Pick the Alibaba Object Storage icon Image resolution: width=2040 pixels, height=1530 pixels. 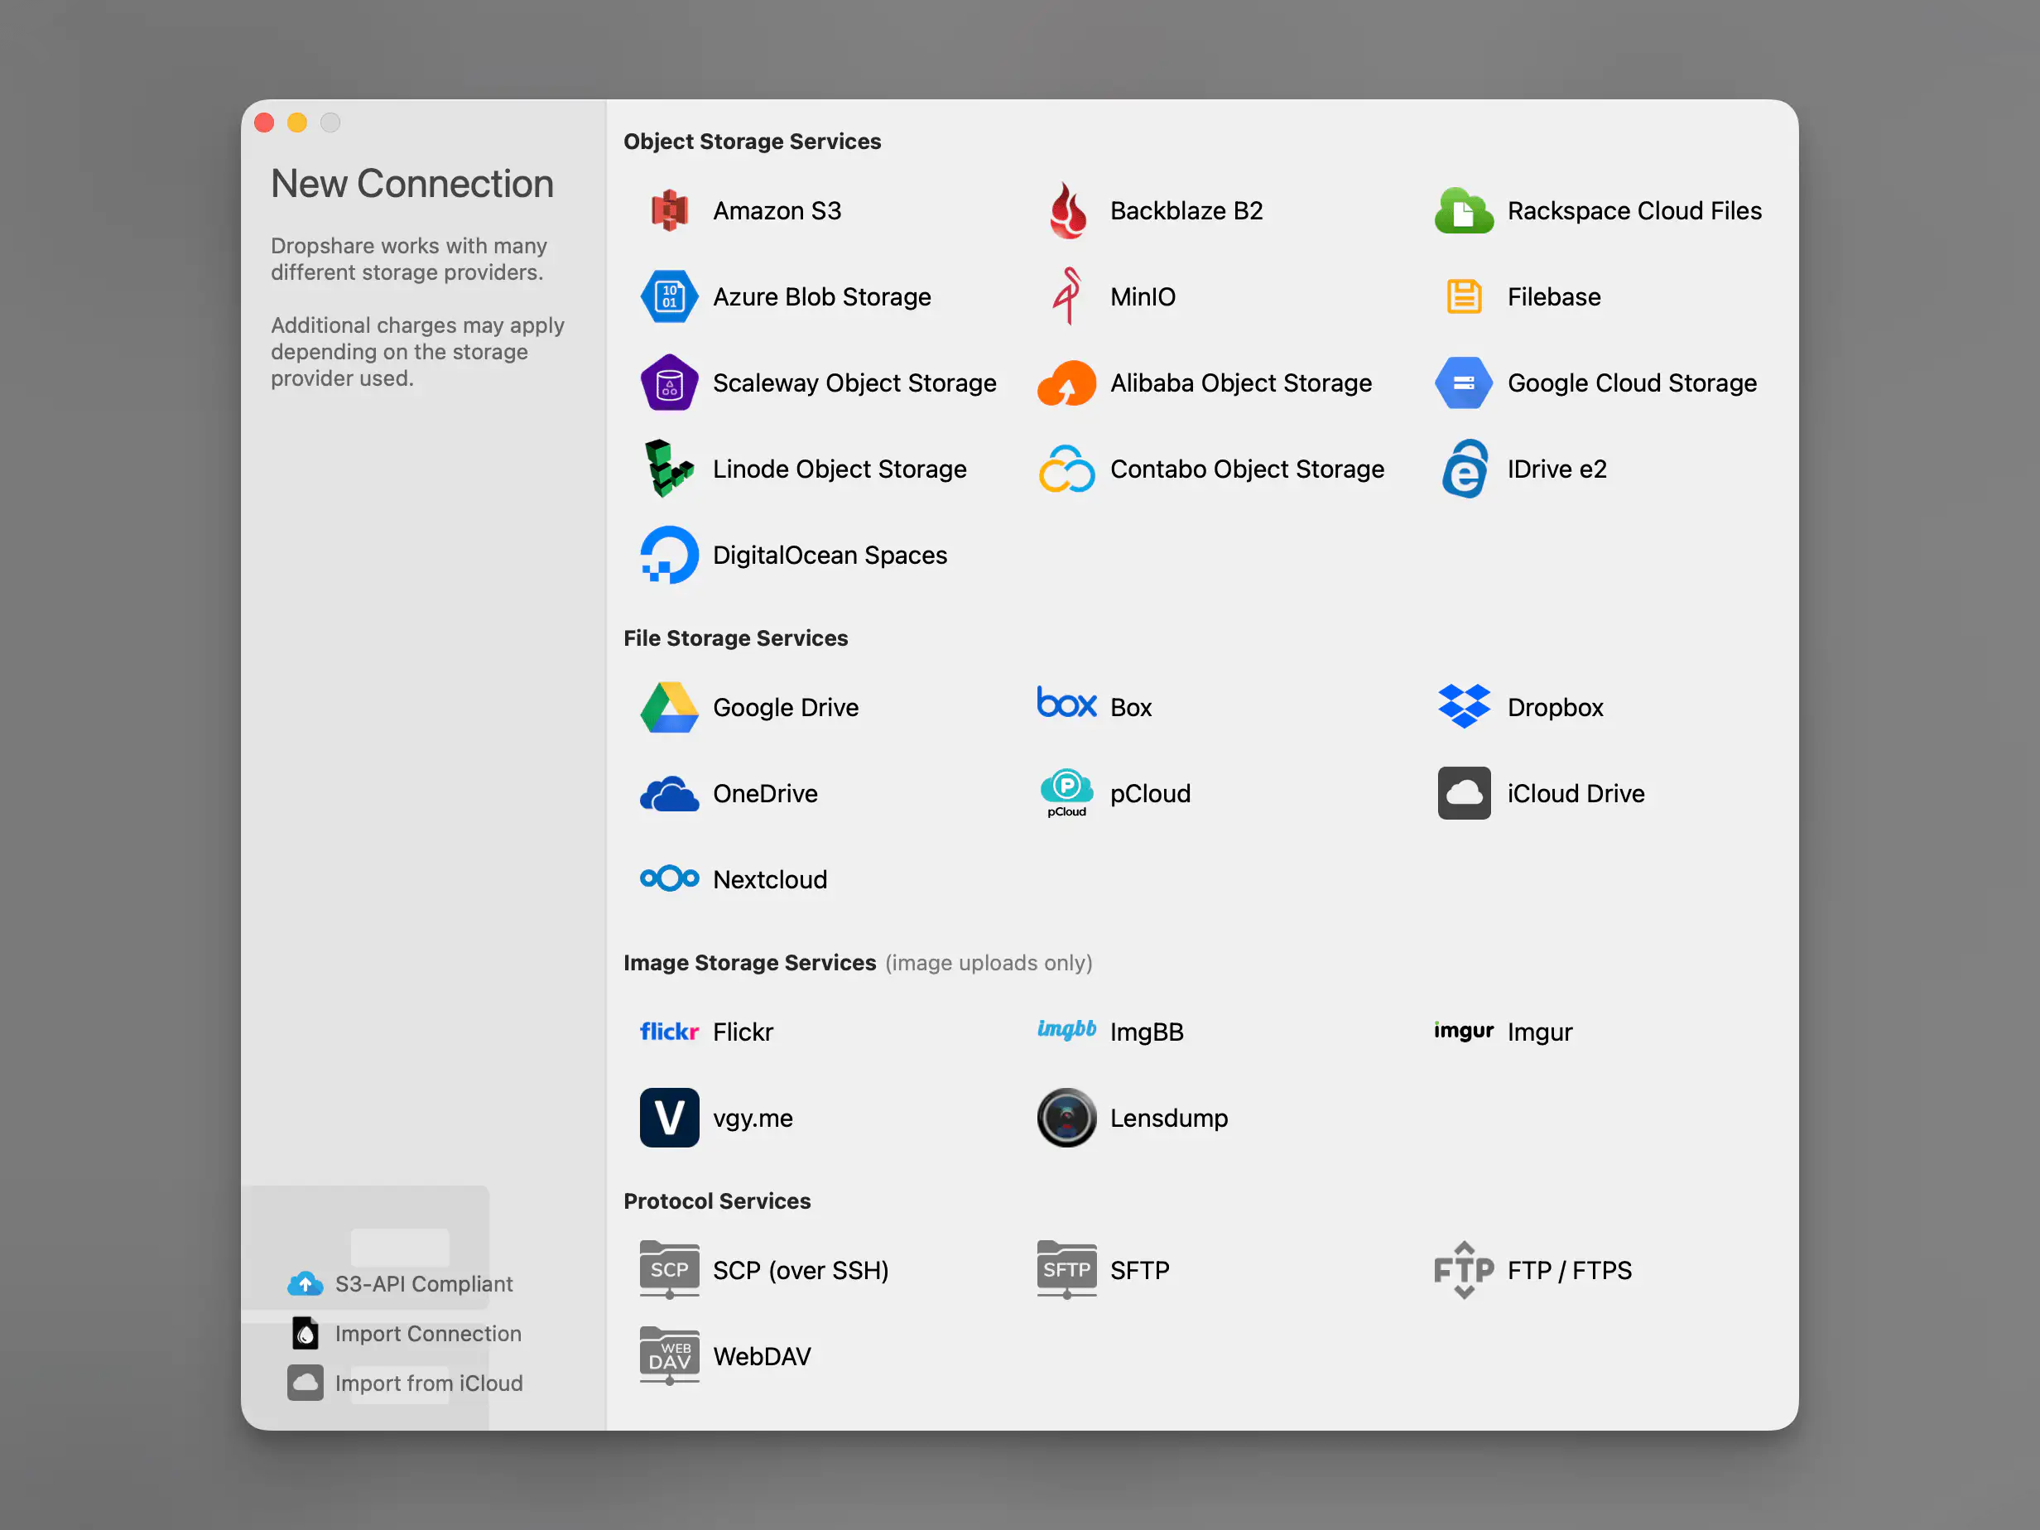click(1067, 382)
